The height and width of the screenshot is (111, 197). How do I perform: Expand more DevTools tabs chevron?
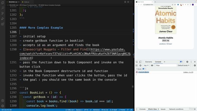pyautogui.click(x=164, y=62)
